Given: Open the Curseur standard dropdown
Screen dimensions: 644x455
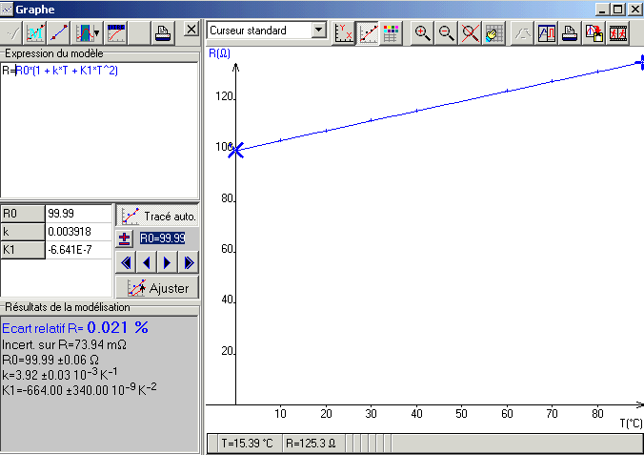Looking at the screenshot, I should coord(319,30).
